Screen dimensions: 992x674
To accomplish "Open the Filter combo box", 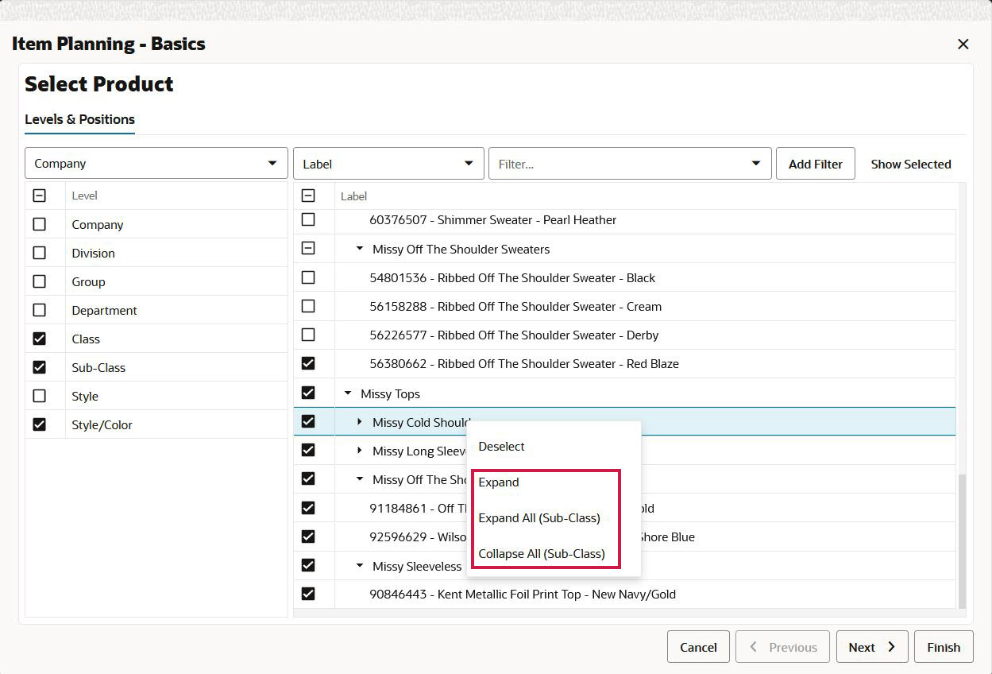I will coord(630,164).
